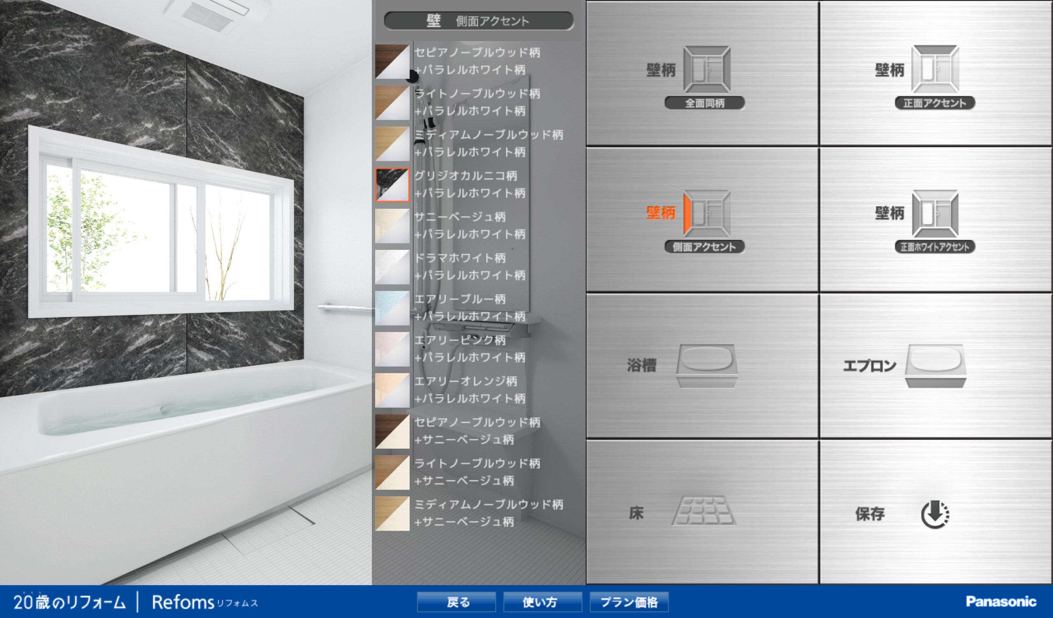Select the 壁柄 側面アクセント wall layout icon
This screenshot has width=1053, height=618.
707,213
